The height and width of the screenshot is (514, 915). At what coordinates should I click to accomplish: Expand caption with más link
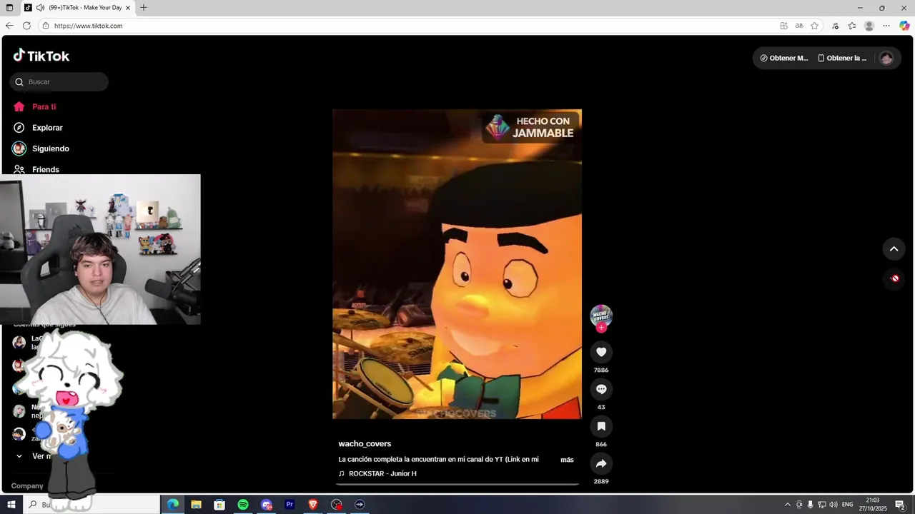[x=567, y=460]
